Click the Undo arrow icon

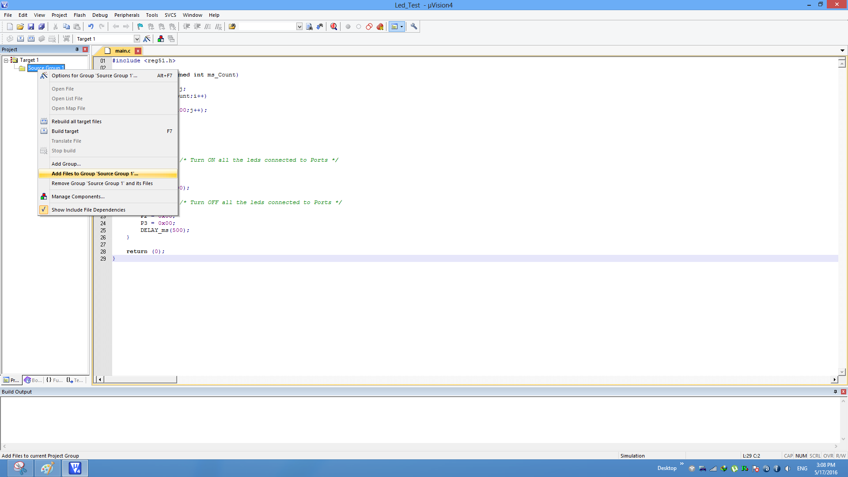tap(91, 26)
